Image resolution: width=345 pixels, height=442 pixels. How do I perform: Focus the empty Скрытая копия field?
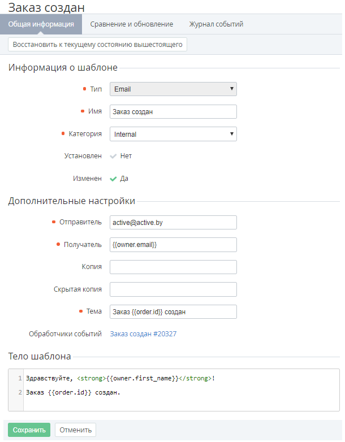[173, 289]
